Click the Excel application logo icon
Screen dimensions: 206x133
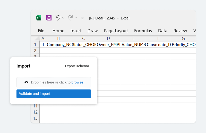point(39,18)
